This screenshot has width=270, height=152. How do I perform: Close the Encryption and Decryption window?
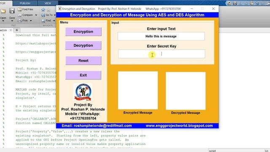(x=213, y=8)
